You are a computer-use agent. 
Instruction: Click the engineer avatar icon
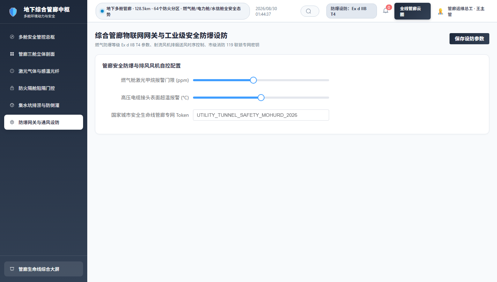440,11
